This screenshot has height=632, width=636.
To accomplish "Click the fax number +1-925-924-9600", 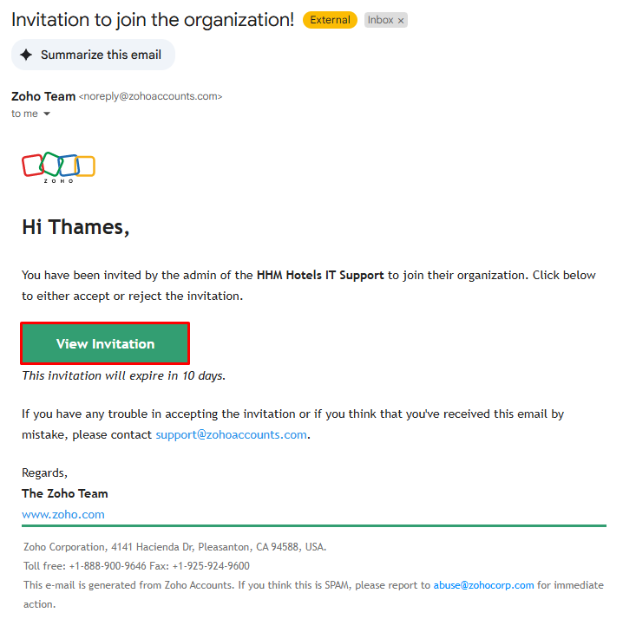I will [x=211, y=566].
